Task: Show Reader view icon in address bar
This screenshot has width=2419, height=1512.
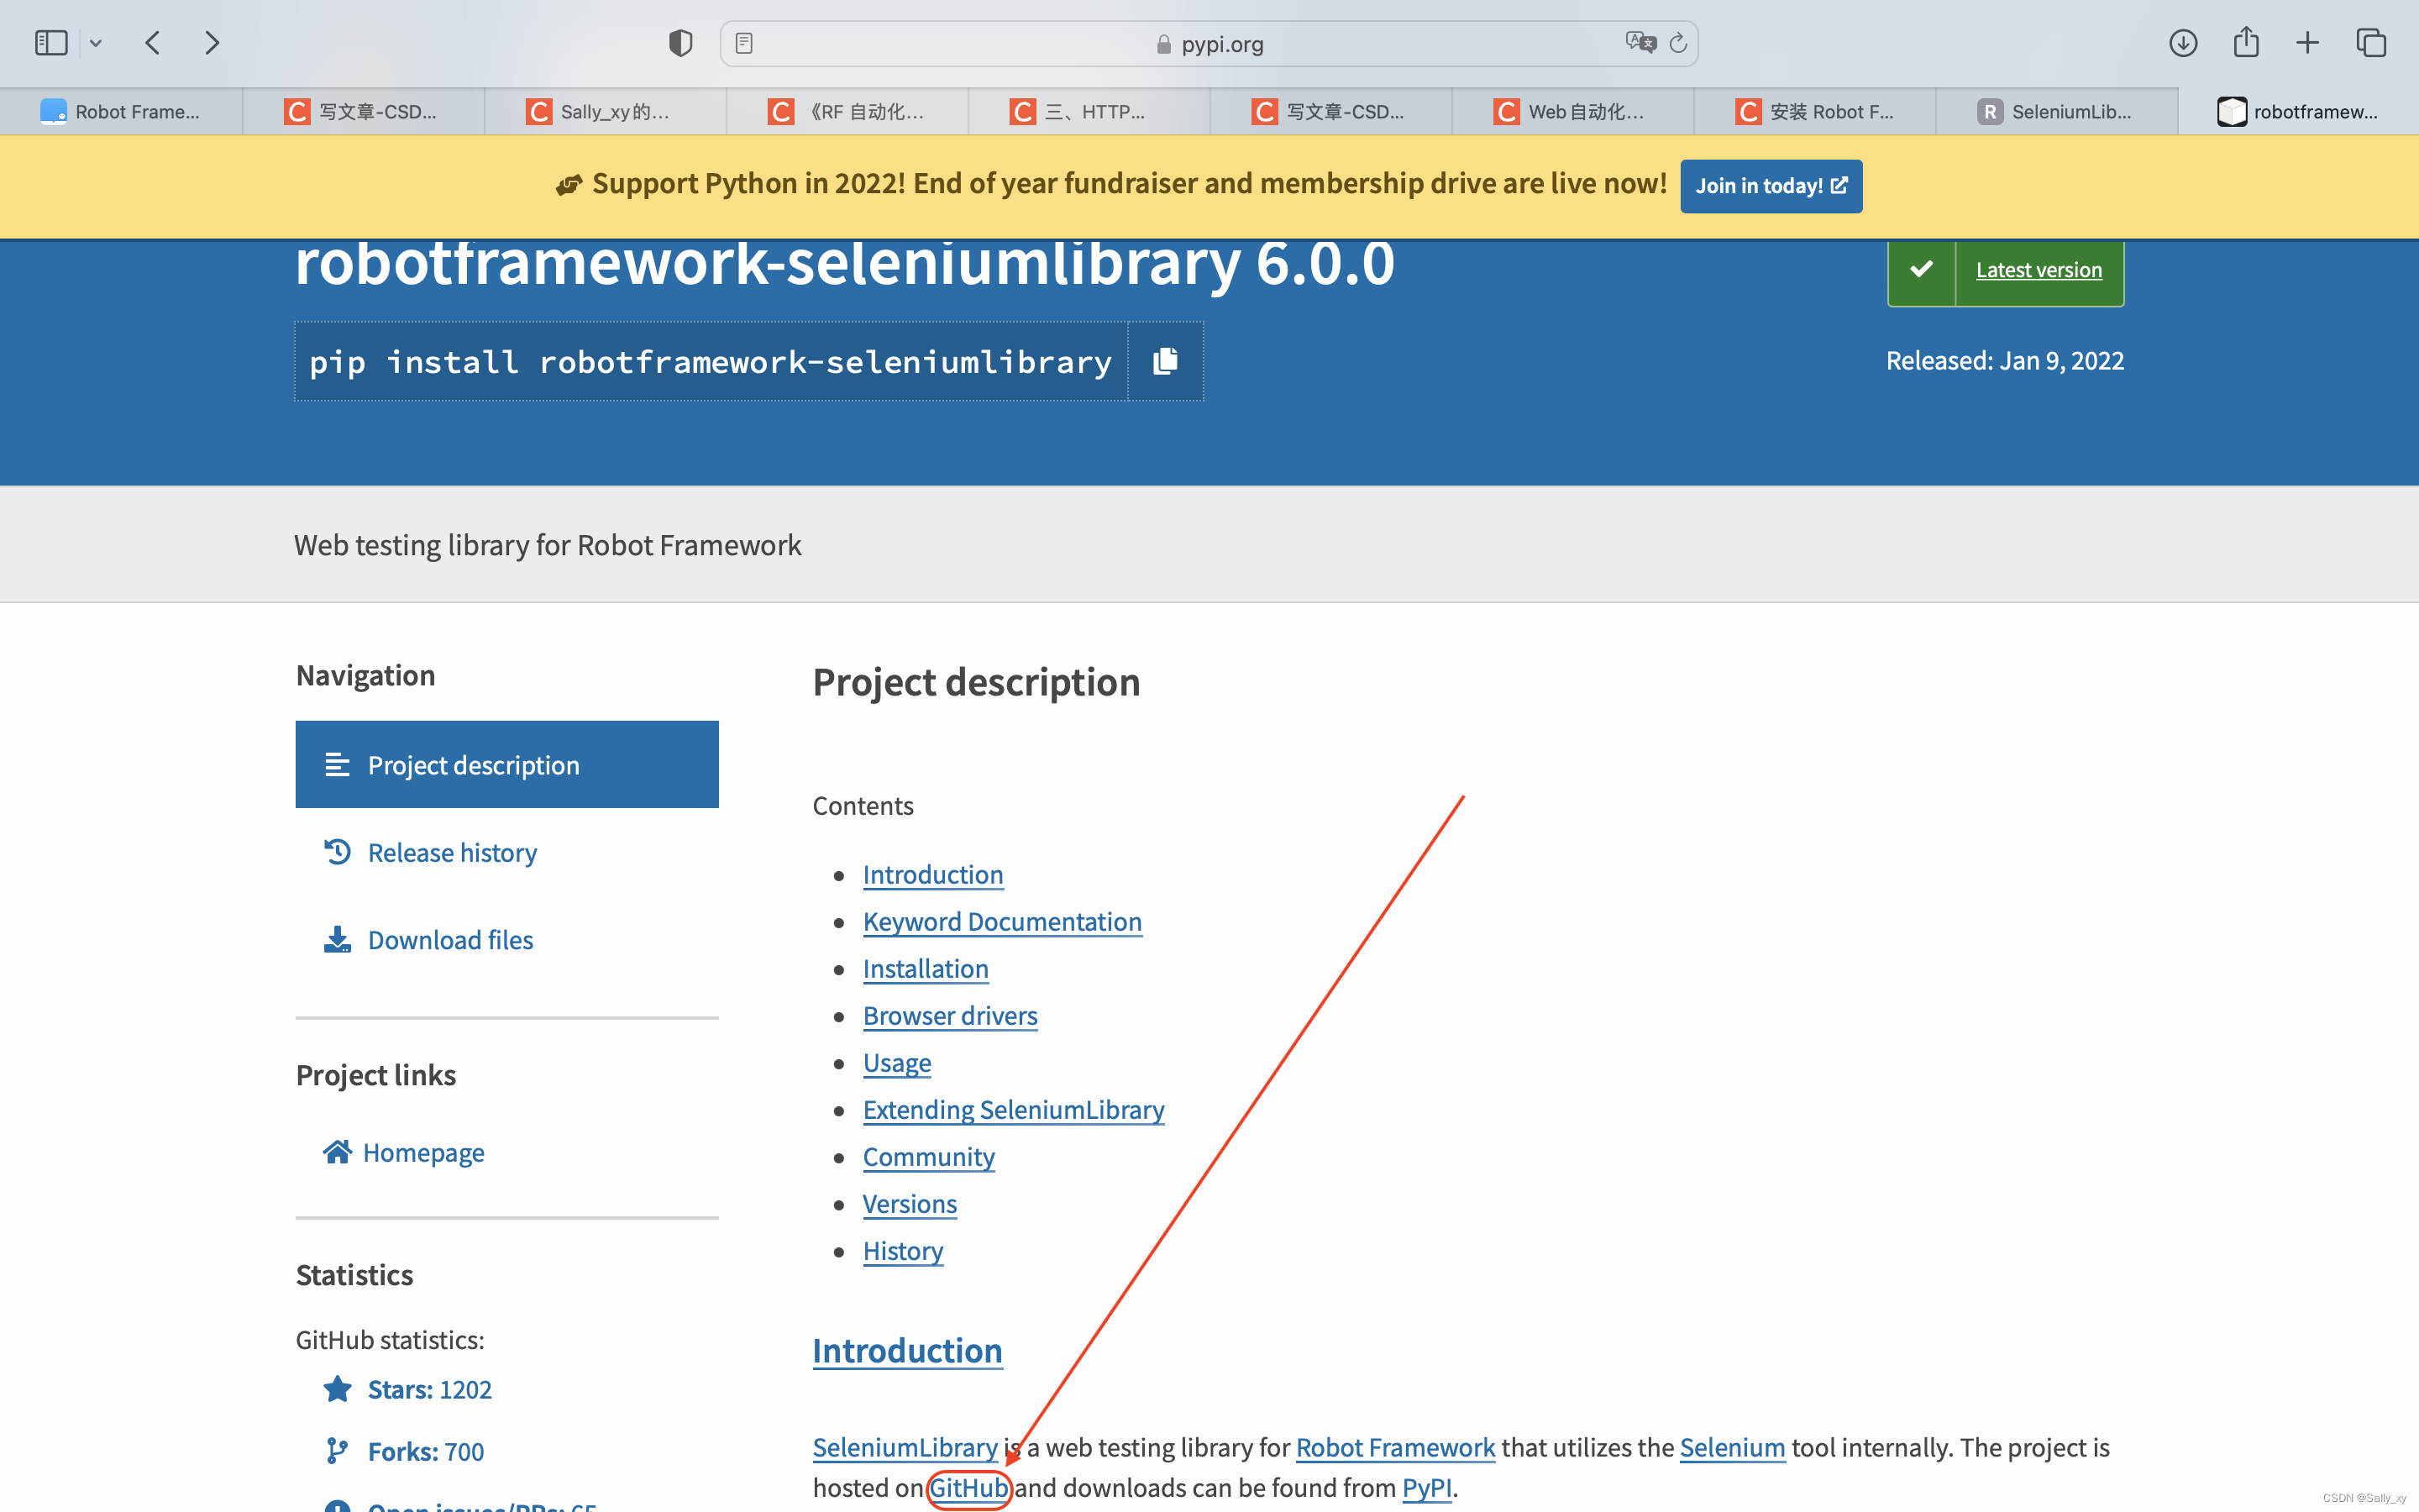Action: point(743,43)
